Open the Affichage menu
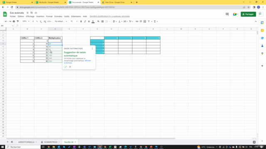The image size is (266, 149). [30, 17]
